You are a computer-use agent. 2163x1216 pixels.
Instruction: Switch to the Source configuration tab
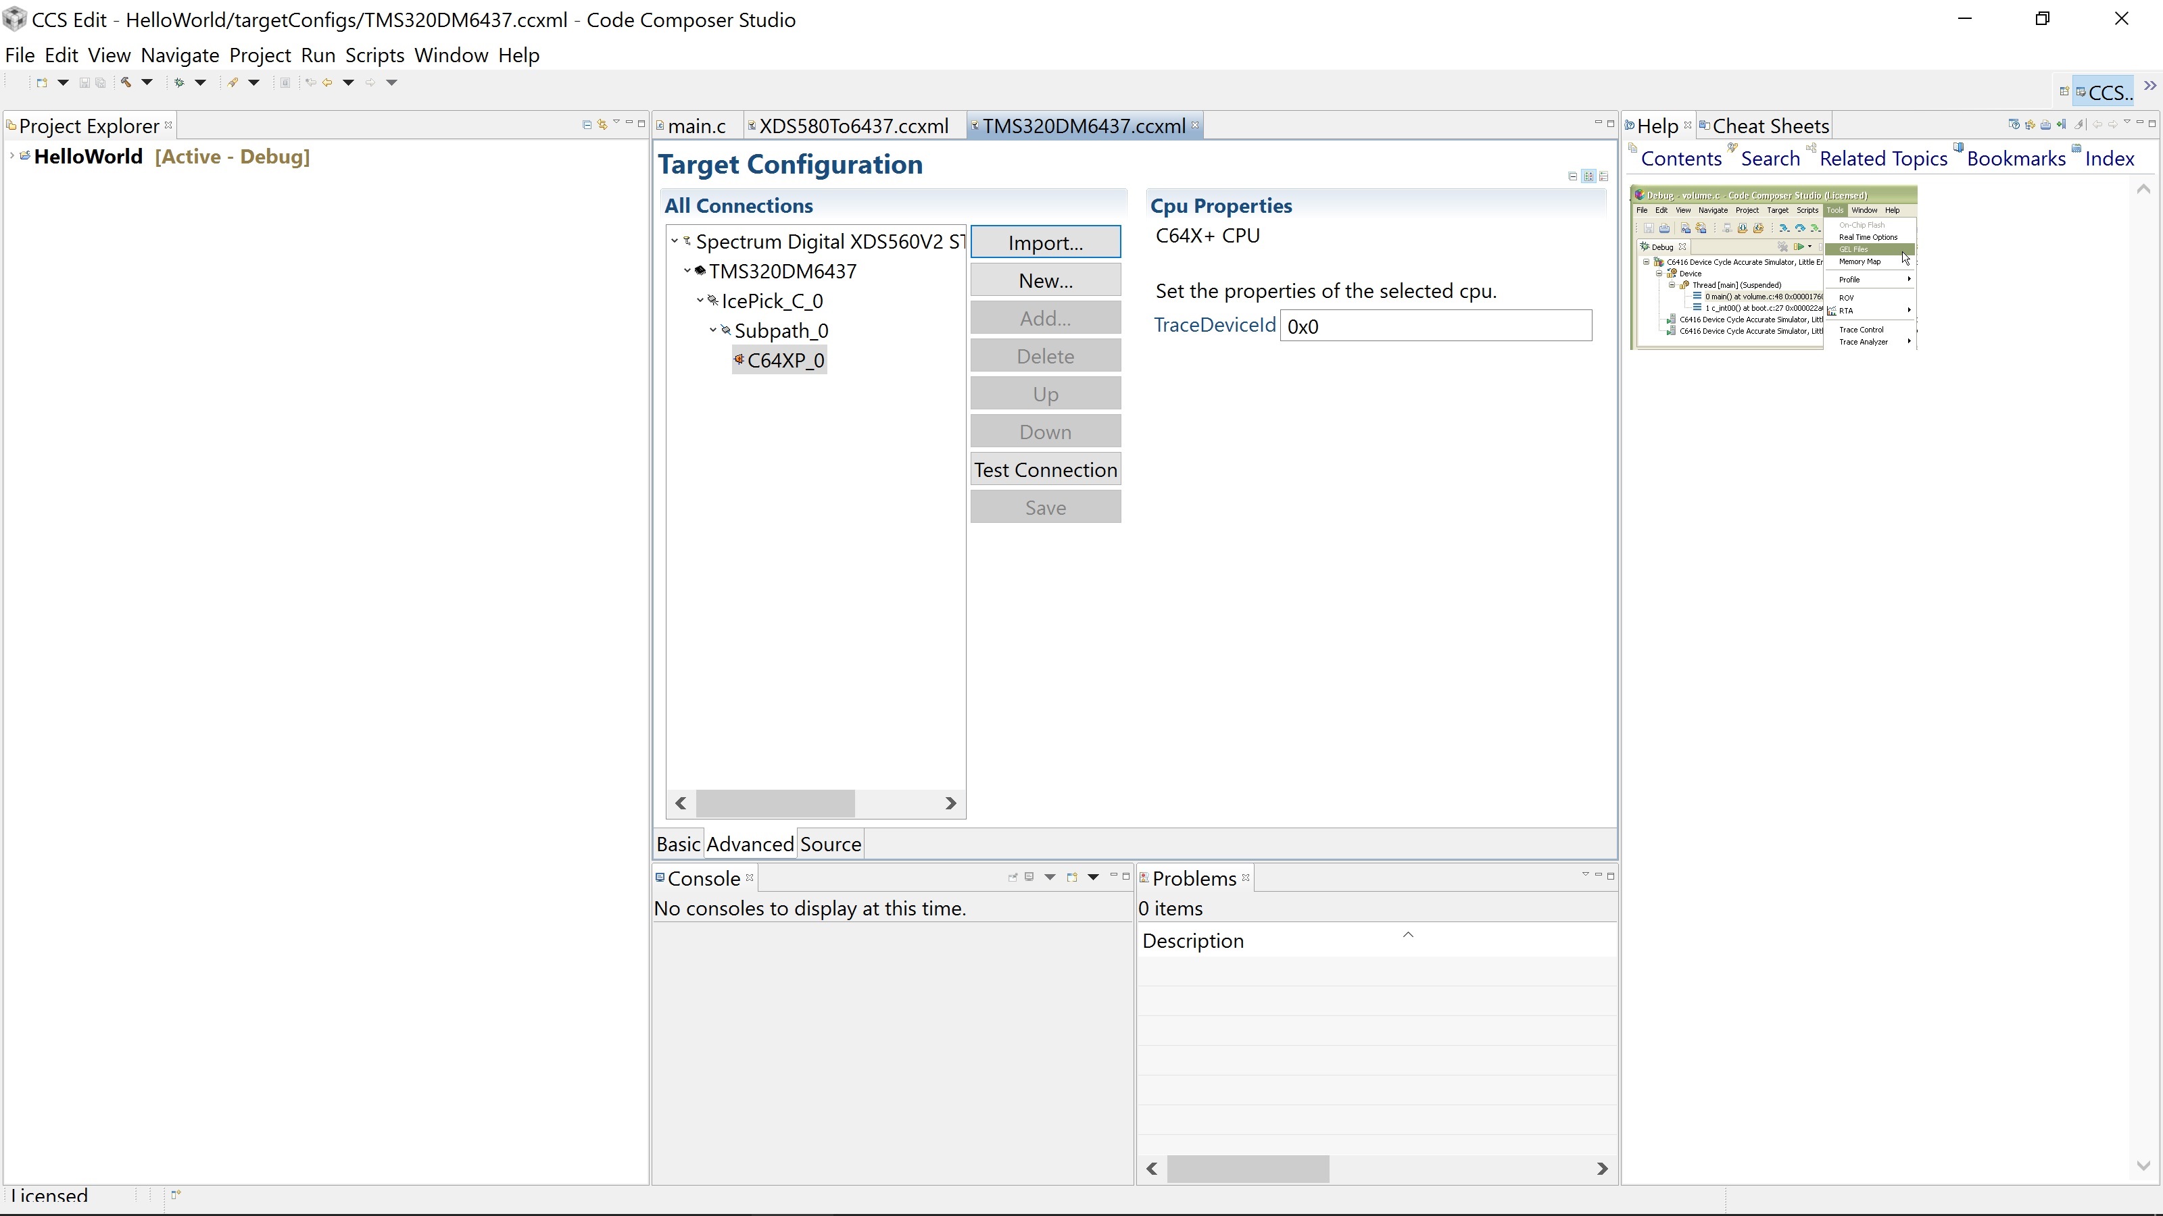point(831,844)
